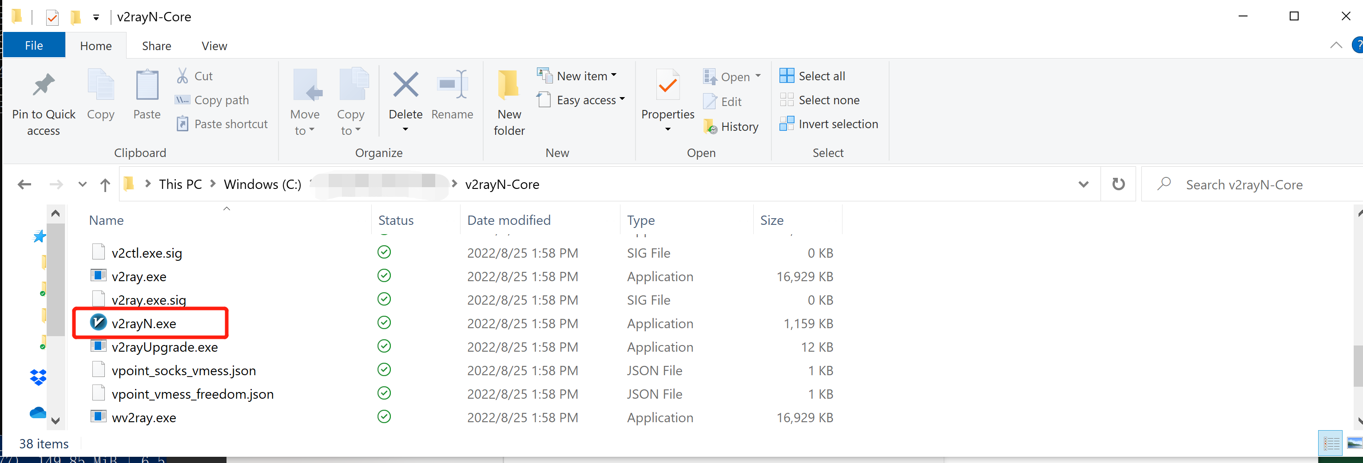Sort by Date modified column
The width and height of the screenshot is (1363, 463).
(509, 220)
